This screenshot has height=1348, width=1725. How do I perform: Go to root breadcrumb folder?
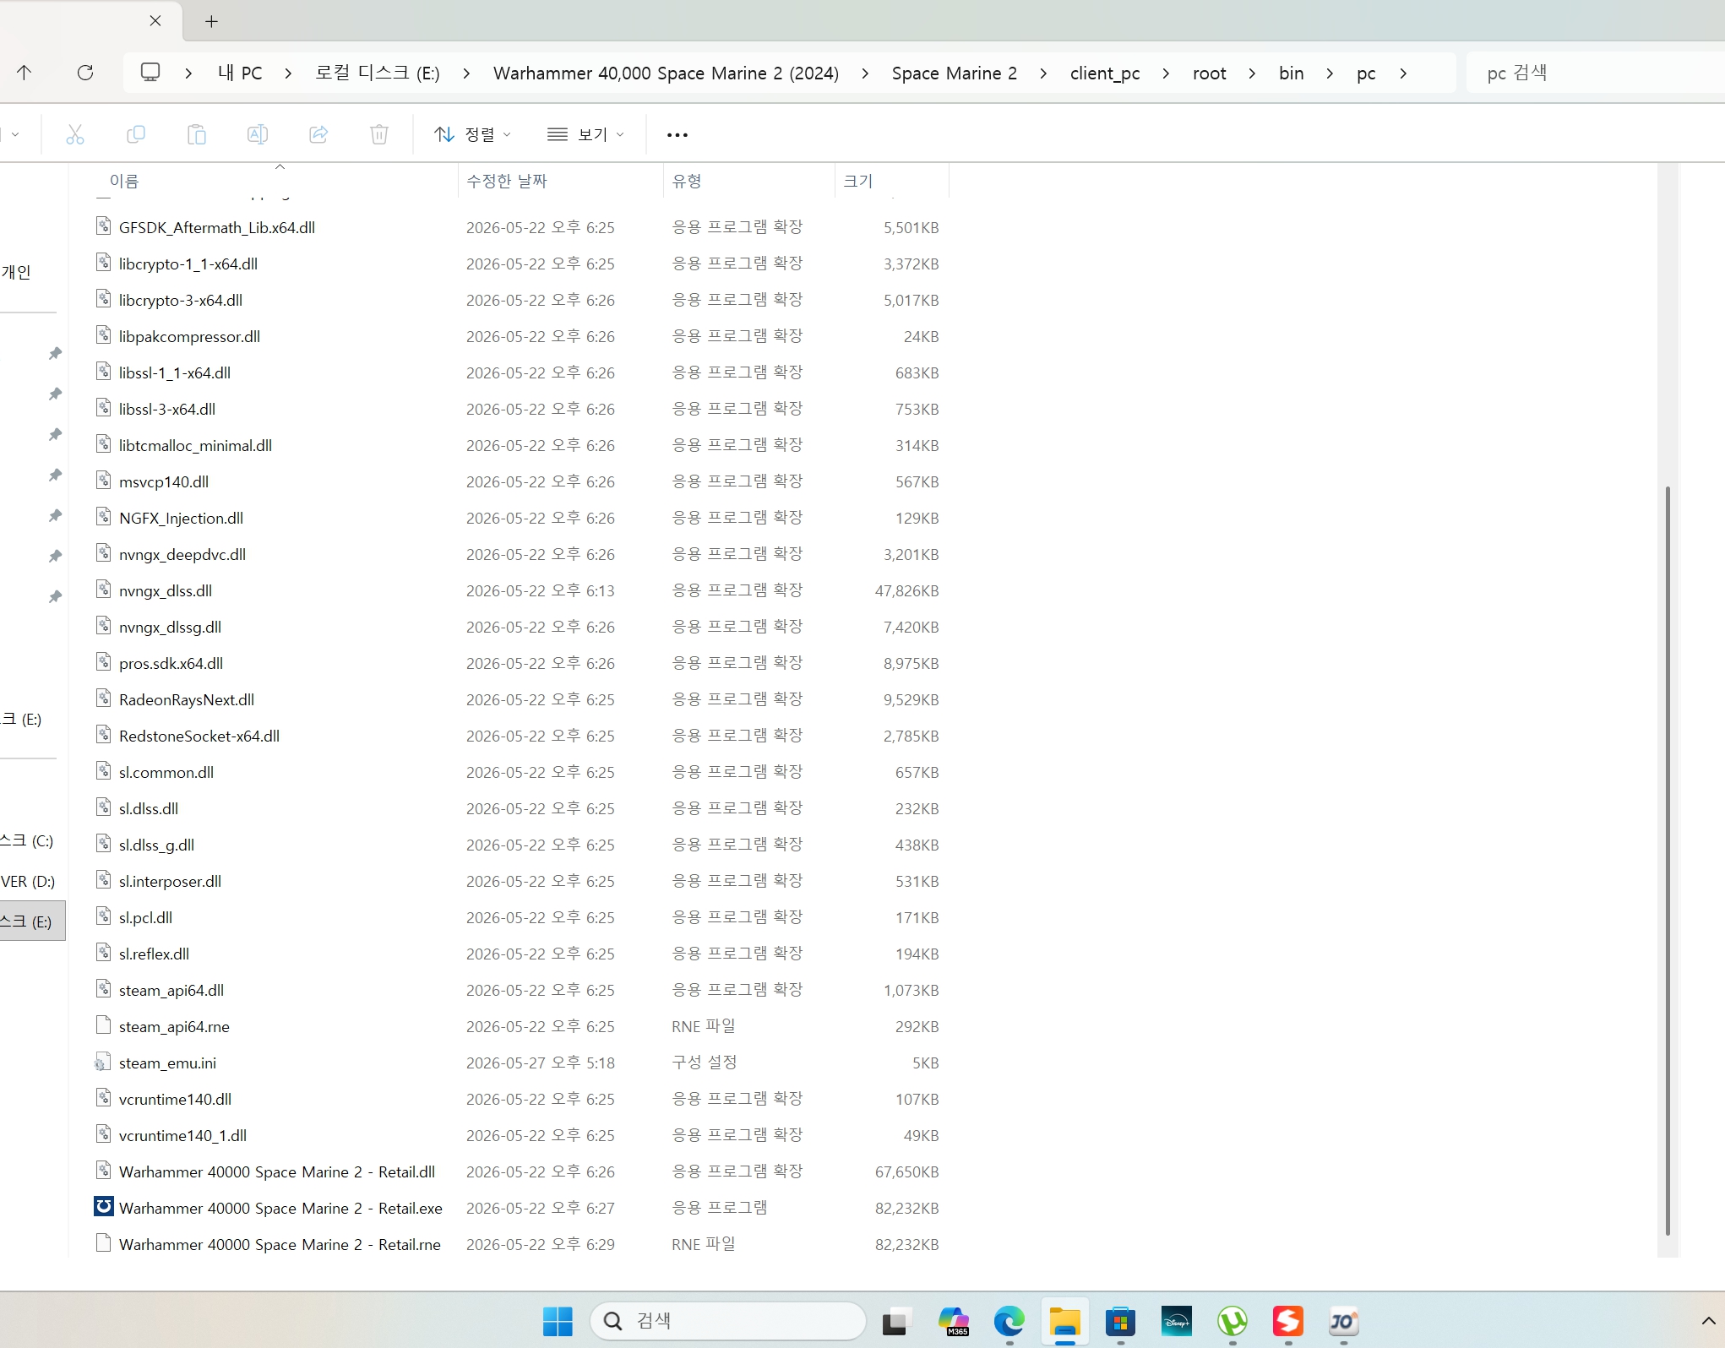point(1210,73)
